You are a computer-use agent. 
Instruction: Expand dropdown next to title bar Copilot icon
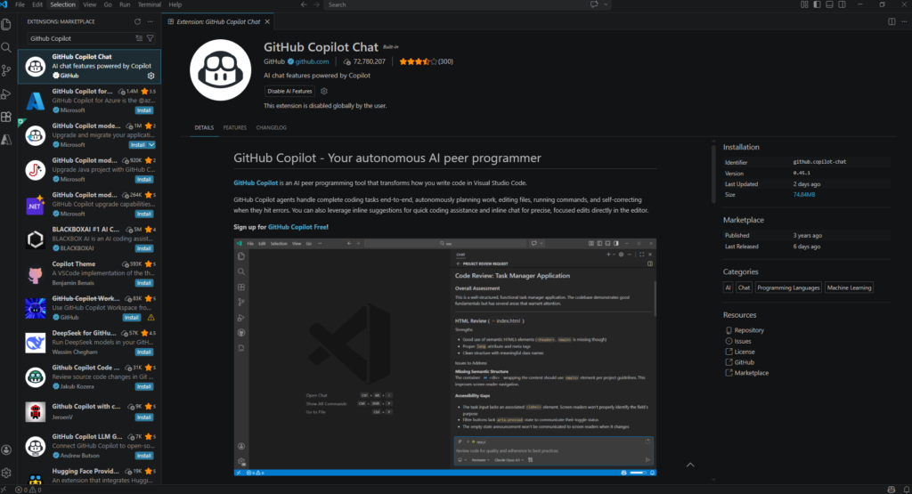point(606,4)
